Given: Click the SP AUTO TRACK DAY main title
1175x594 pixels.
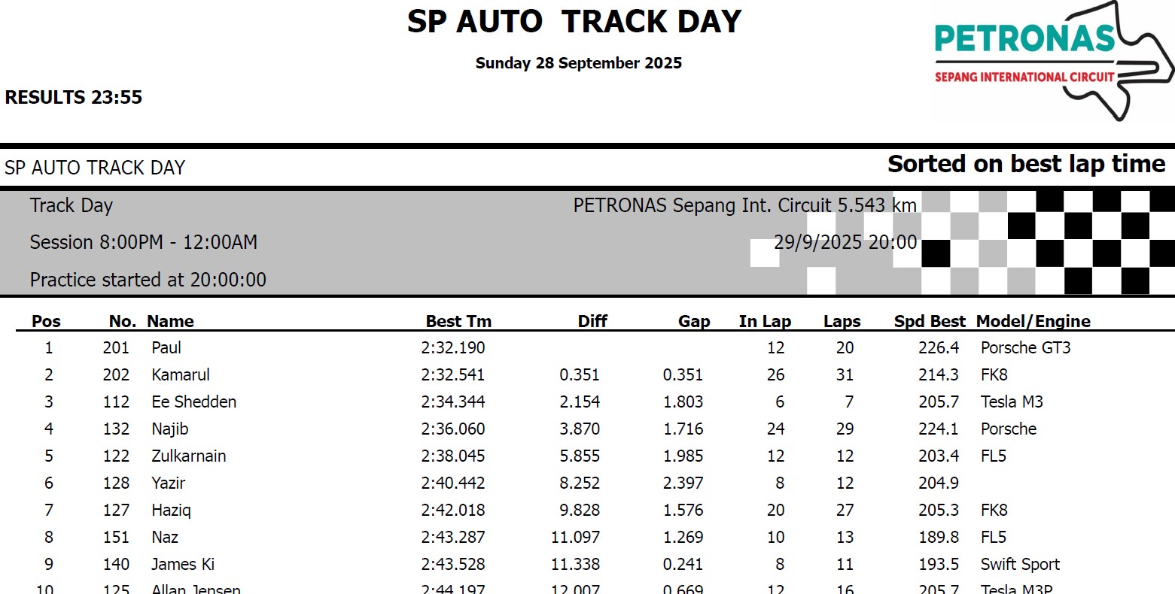Looking at the screenshot, I should [x=574, y=21].
